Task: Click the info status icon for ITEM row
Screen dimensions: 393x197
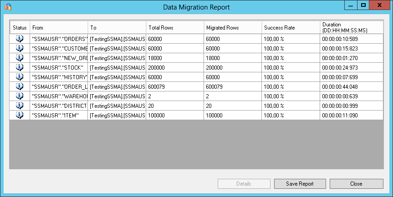Action: (20, 115)
